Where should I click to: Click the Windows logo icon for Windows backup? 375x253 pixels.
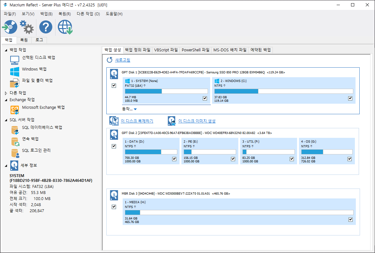[15, 72]
